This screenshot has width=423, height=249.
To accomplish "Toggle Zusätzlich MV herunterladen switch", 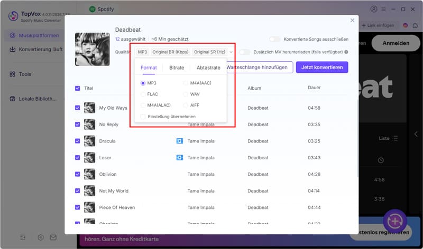I will click(x=244, y=52).
